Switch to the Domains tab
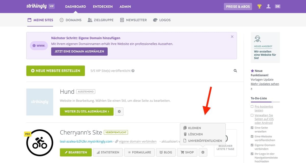Screen dimensions: 306x163 coord(70,20)
